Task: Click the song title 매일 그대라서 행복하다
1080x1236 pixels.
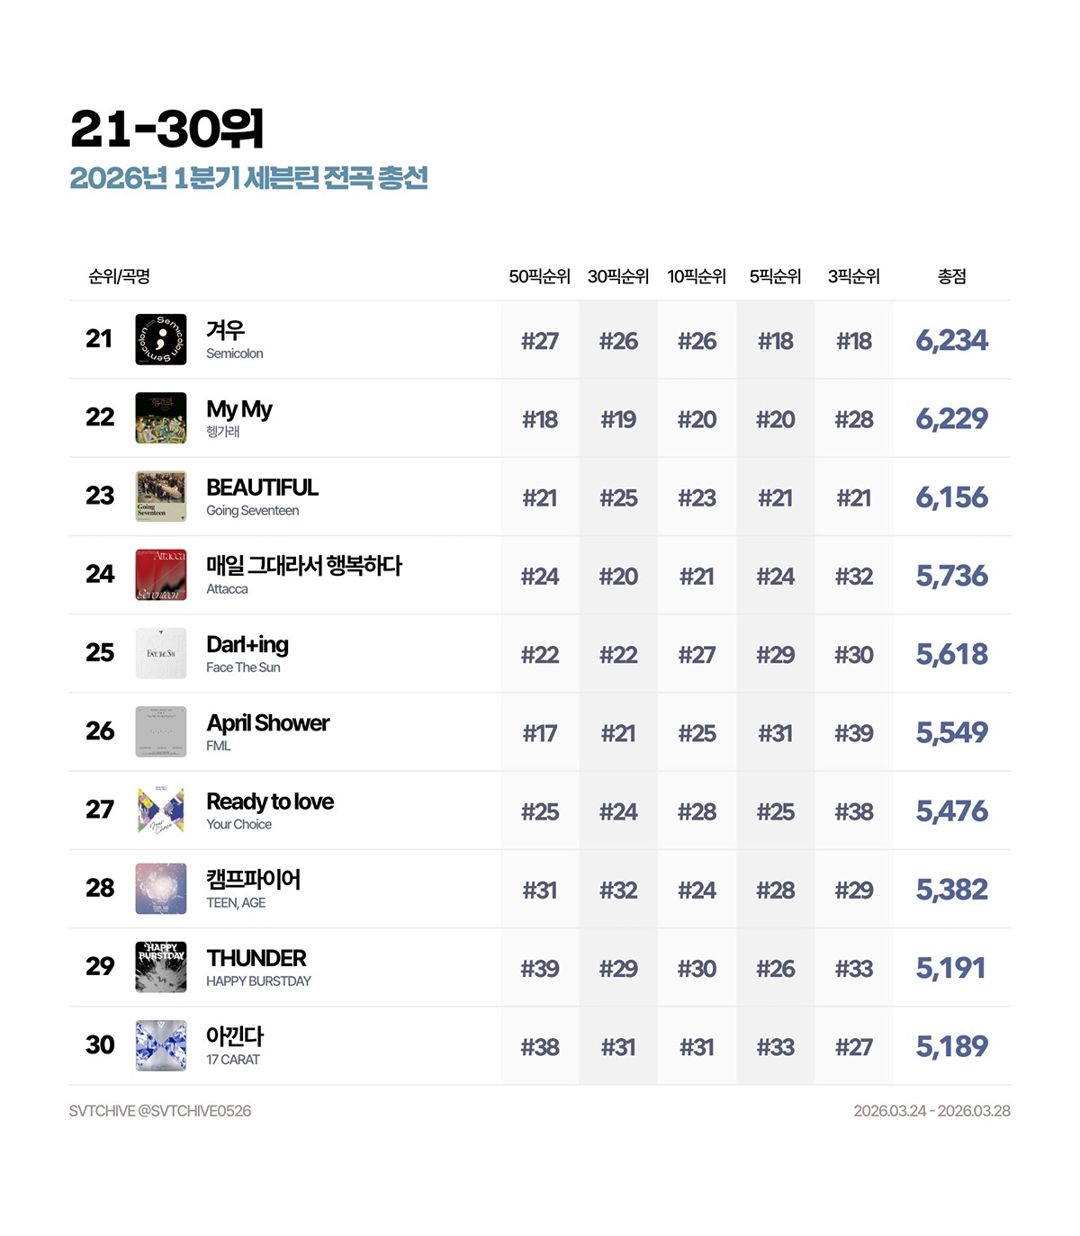Action: click(304, 566)
